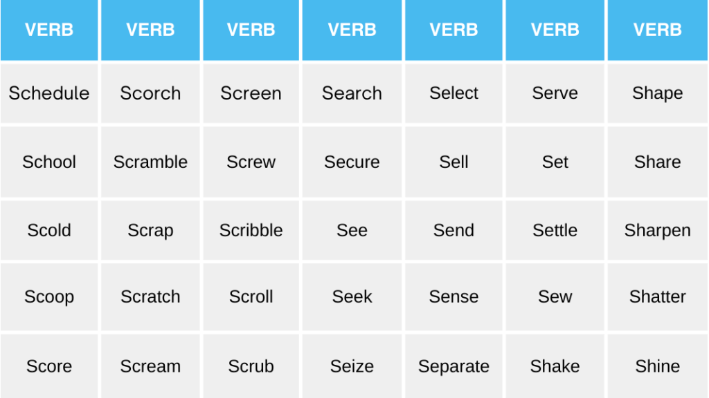Select the Scold table cell
Image resolution: width=709 pixels, height=398 pixels.
49,231
